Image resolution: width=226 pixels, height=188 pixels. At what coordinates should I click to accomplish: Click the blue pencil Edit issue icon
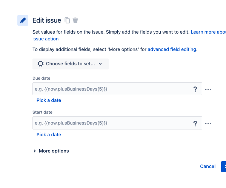coord(23,20)
